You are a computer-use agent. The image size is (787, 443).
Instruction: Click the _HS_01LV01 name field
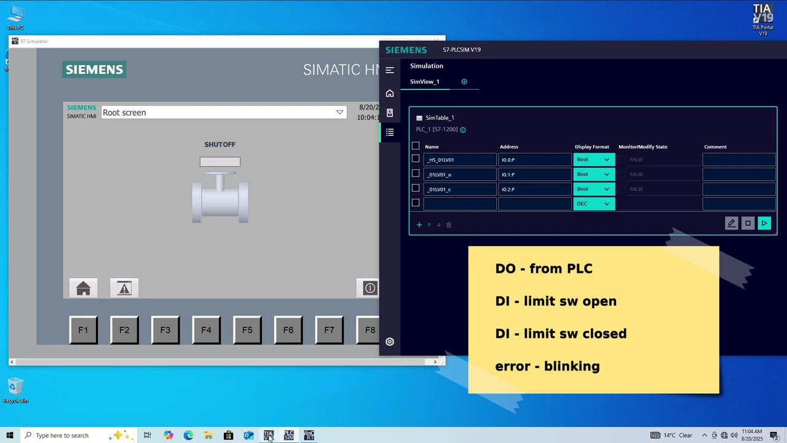point(460,160)
